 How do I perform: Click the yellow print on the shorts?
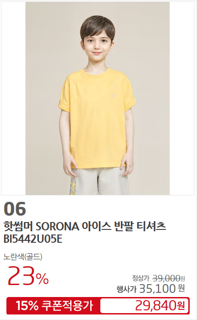(x=73, y=188)
